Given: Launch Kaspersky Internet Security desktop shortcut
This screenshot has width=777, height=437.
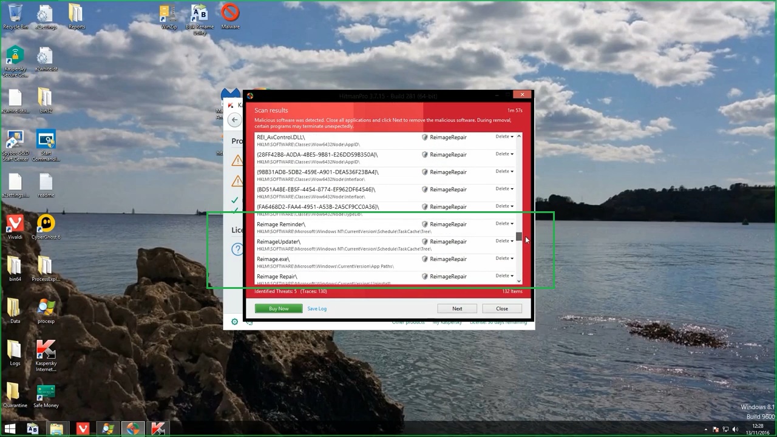Looking at the screenshot, I should tap(46, 356).
